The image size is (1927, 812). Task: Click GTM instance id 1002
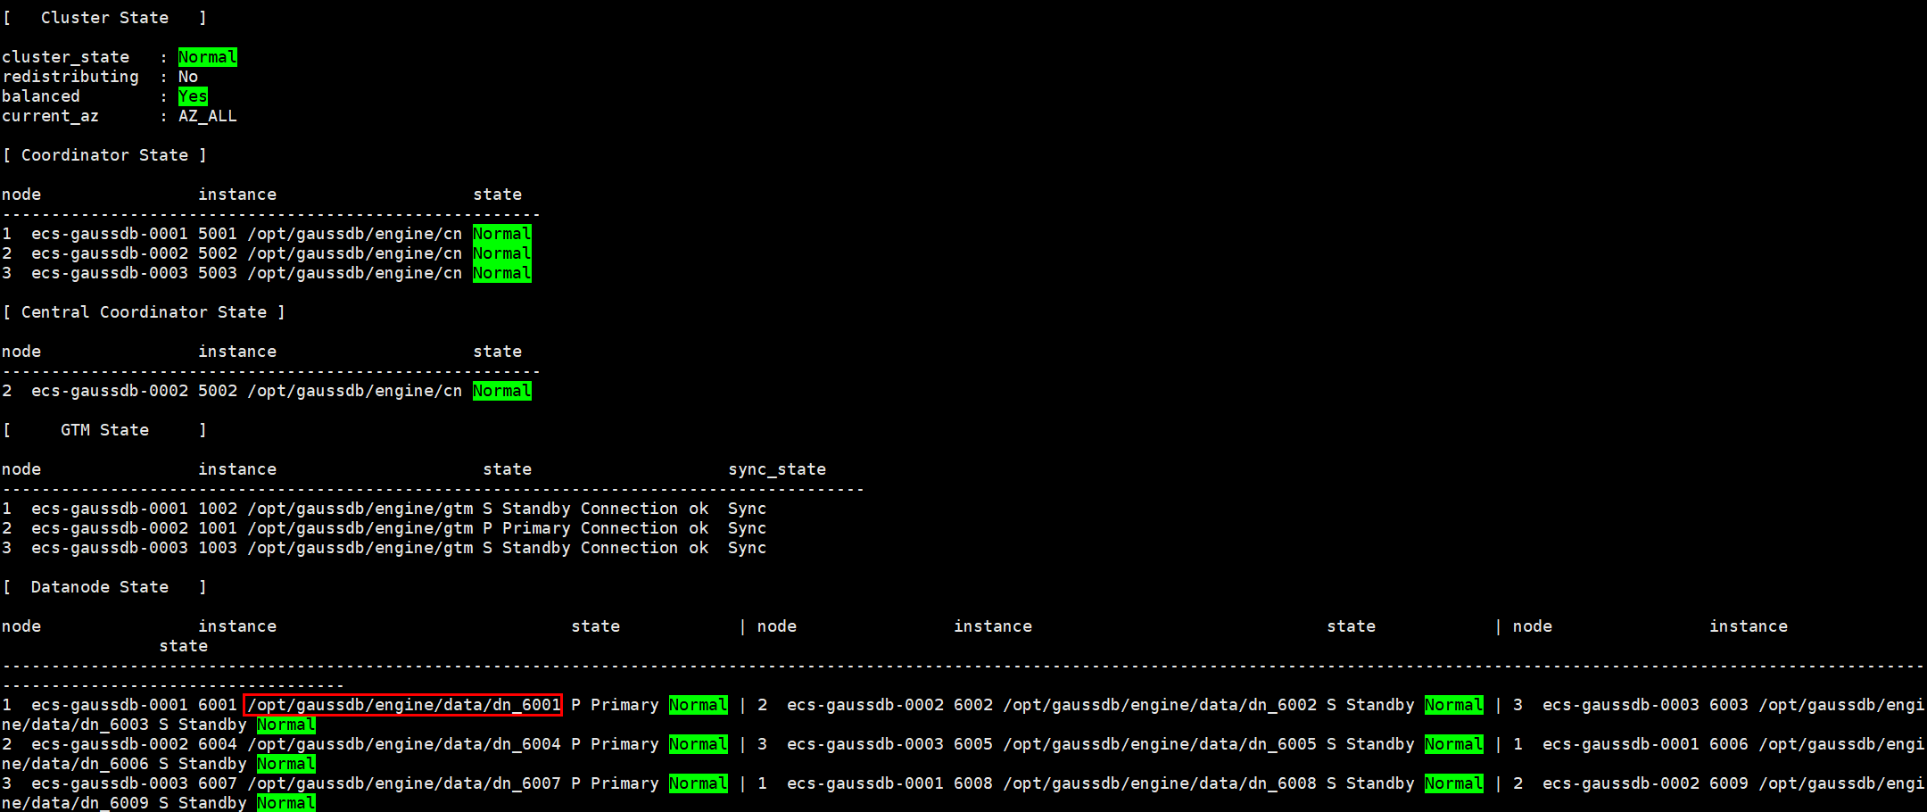(x=218, y=509)
